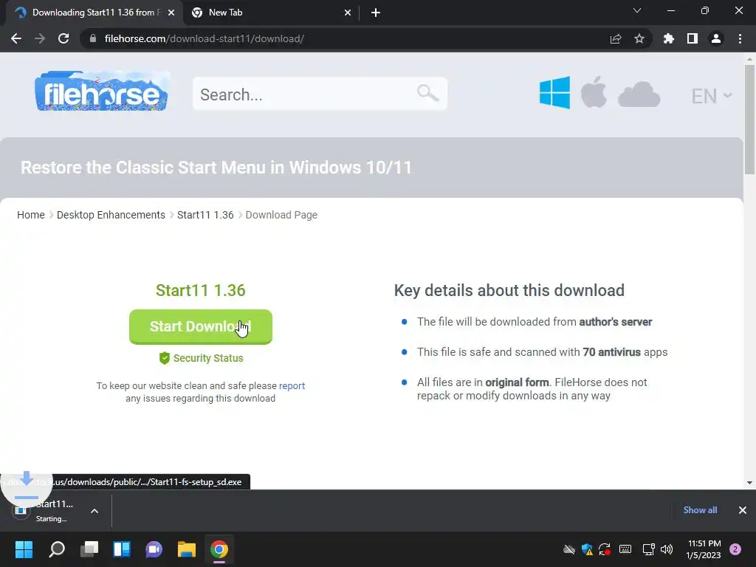Image resolution: width=756 pixels, height=567 pixels.
Task: Open the touch keyboard tray icon
Action: coord(625,549)
